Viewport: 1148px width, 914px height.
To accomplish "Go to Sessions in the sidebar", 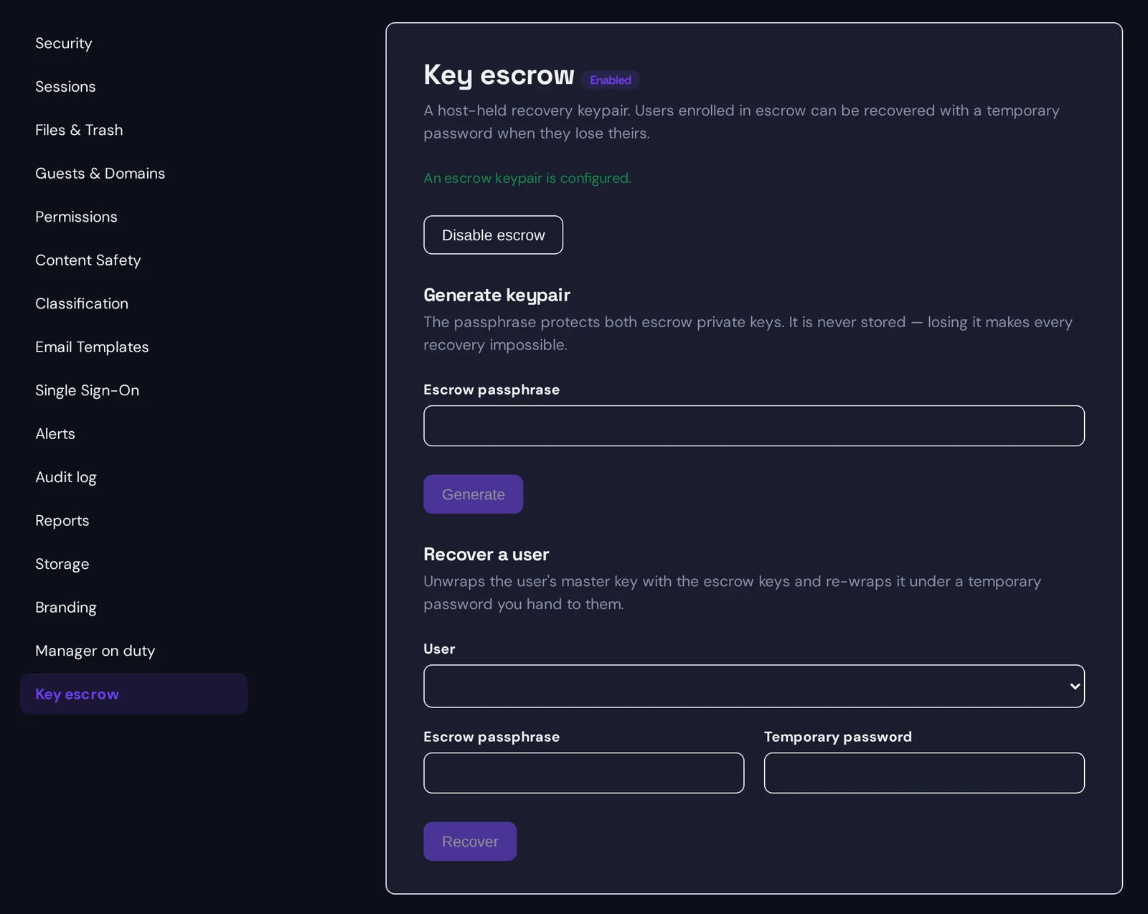I will [x=134, y=87].
